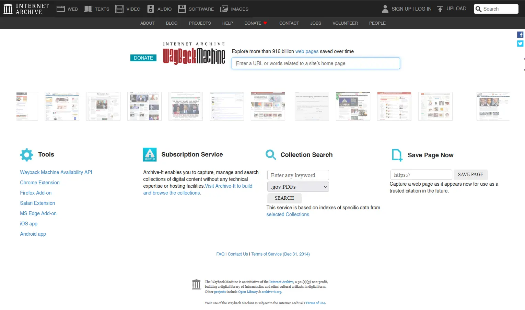Open the Software floppy disk icon

pos(182,9)
